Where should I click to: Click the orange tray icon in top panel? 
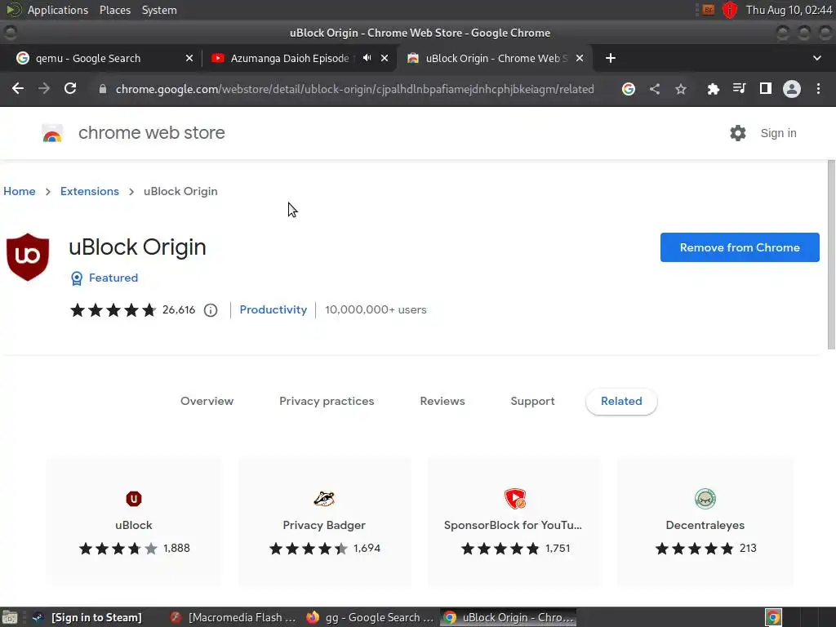[708, 10]
